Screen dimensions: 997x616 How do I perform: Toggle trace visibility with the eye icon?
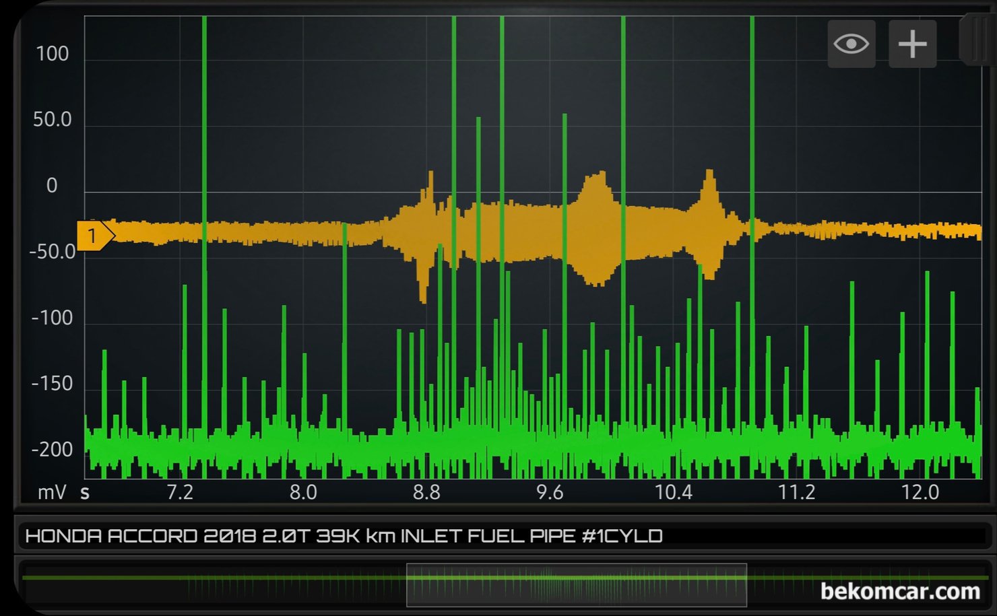[851, 44]
